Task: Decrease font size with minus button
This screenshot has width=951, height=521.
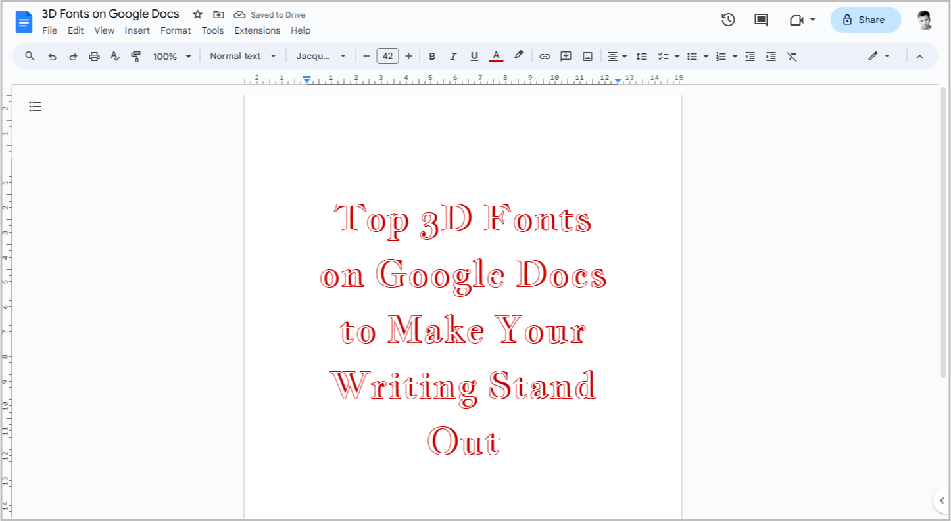Action: 366,57
